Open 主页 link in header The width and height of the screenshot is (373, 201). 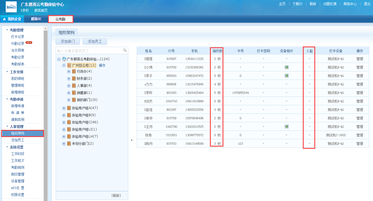tap(282, 4)
